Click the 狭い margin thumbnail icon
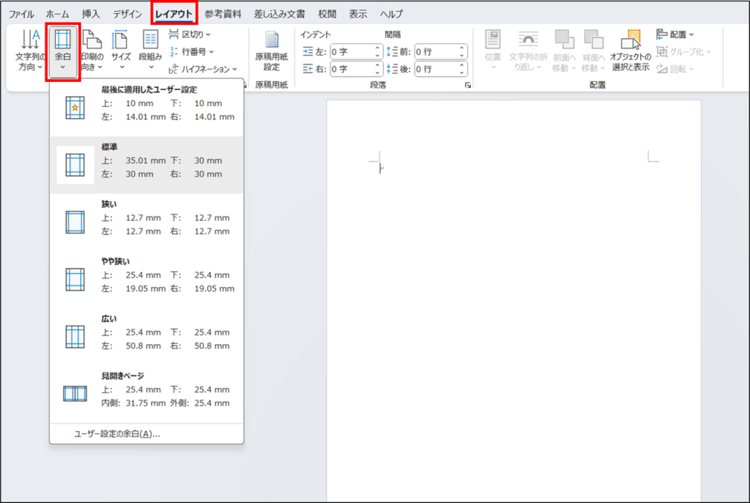750x503 pixels. pos(75,223)
